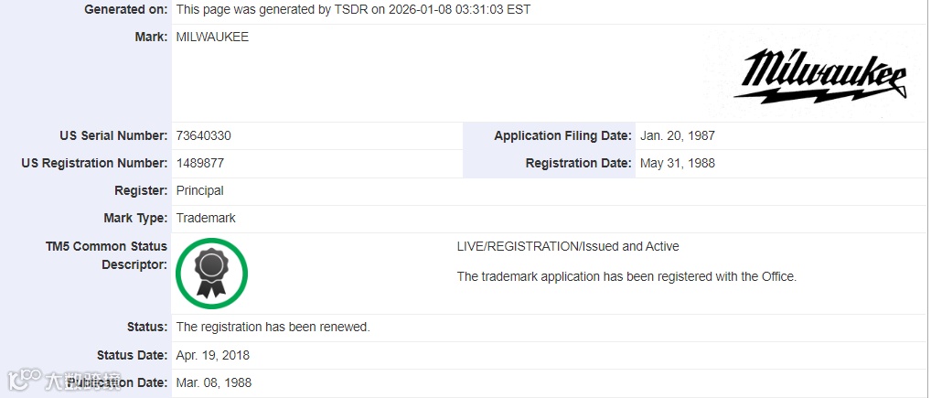The image size is (931, 398).
Task: Click the filing date Jan. 20, 1987
Action: coord(677,135)
